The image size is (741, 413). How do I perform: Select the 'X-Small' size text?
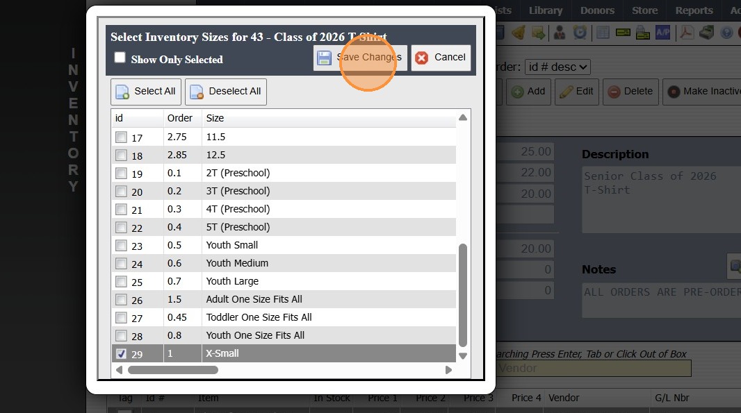tap(222, 353)
